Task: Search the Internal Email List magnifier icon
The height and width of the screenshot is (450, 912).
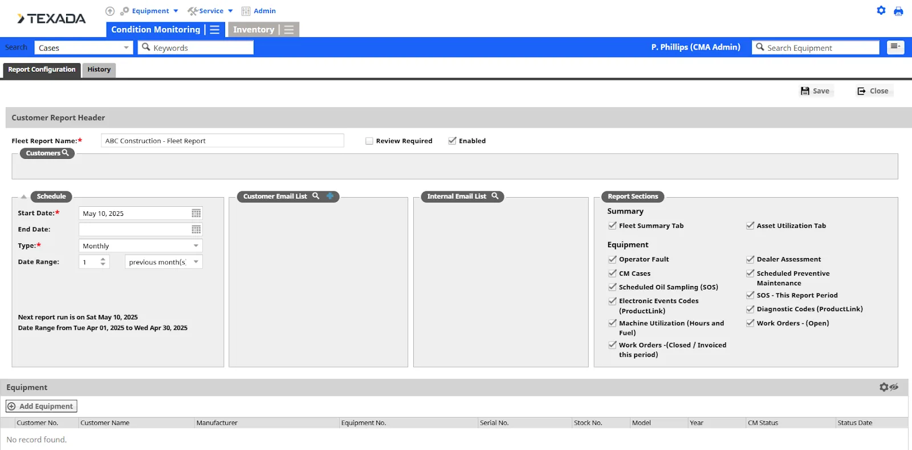Action: pyautogui.click(x=495, y=196)
